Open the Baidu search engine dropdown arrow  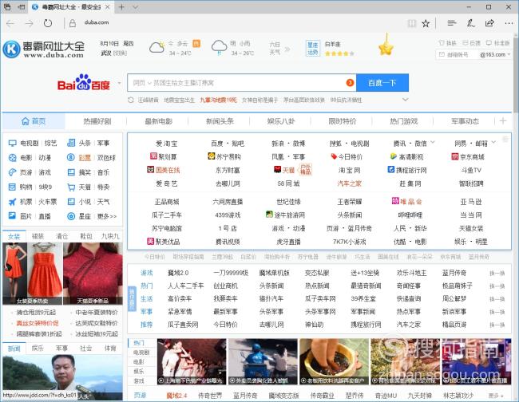click(x=119, y=83)
